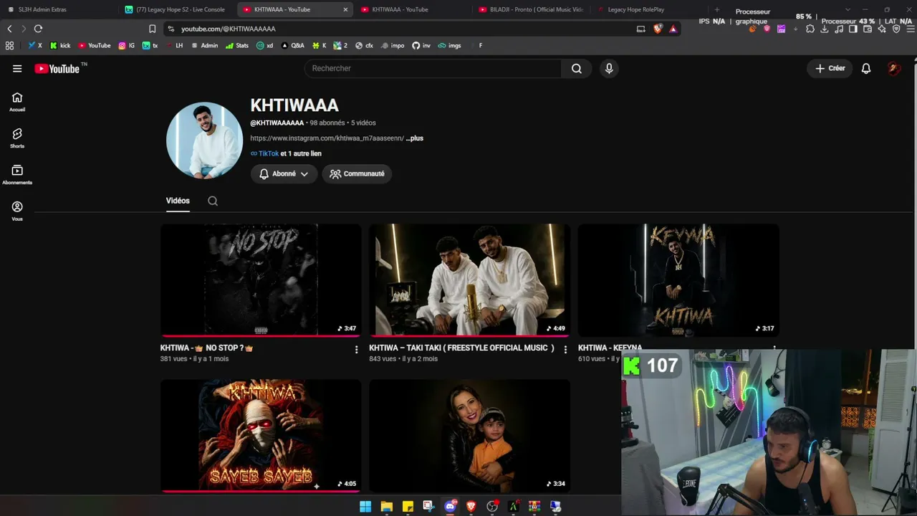Screen dimensions: 917x516
Task: Open the NO STOP video title
Action: coord(206,348)
